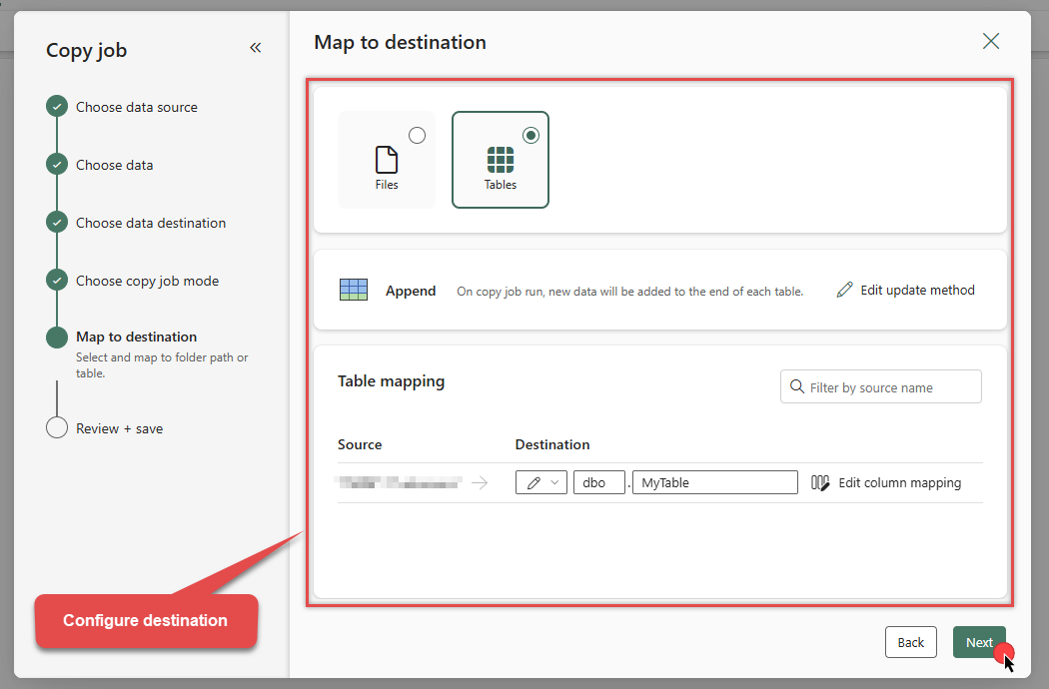Click the Edit column mapping icon
1049x689 pixels.
[x=820, y=482]
